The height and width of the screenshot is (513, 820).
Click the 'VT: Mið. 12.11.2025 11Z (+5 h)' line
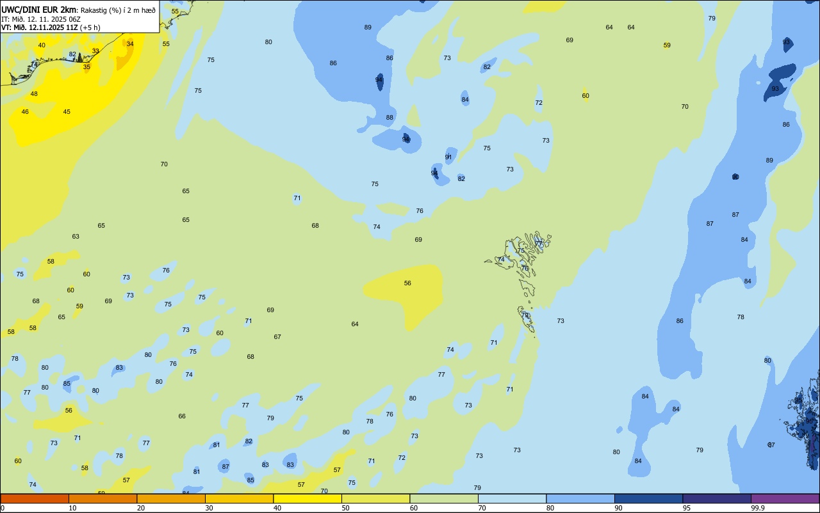coord(51,28)
